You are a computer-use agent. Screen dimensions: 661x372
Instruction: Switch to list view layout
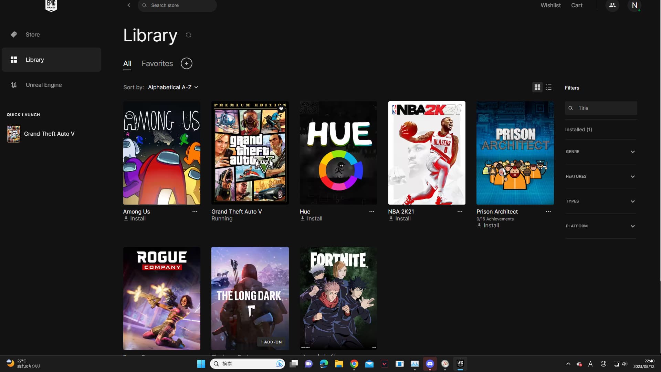point(549,87)
